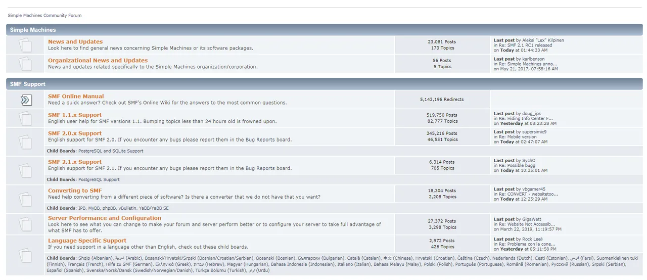Image resolution: width=647 pixels, height=280 pixels.
Task: Open the SMF 2.0.x Support board
Action: pos(75,133)
